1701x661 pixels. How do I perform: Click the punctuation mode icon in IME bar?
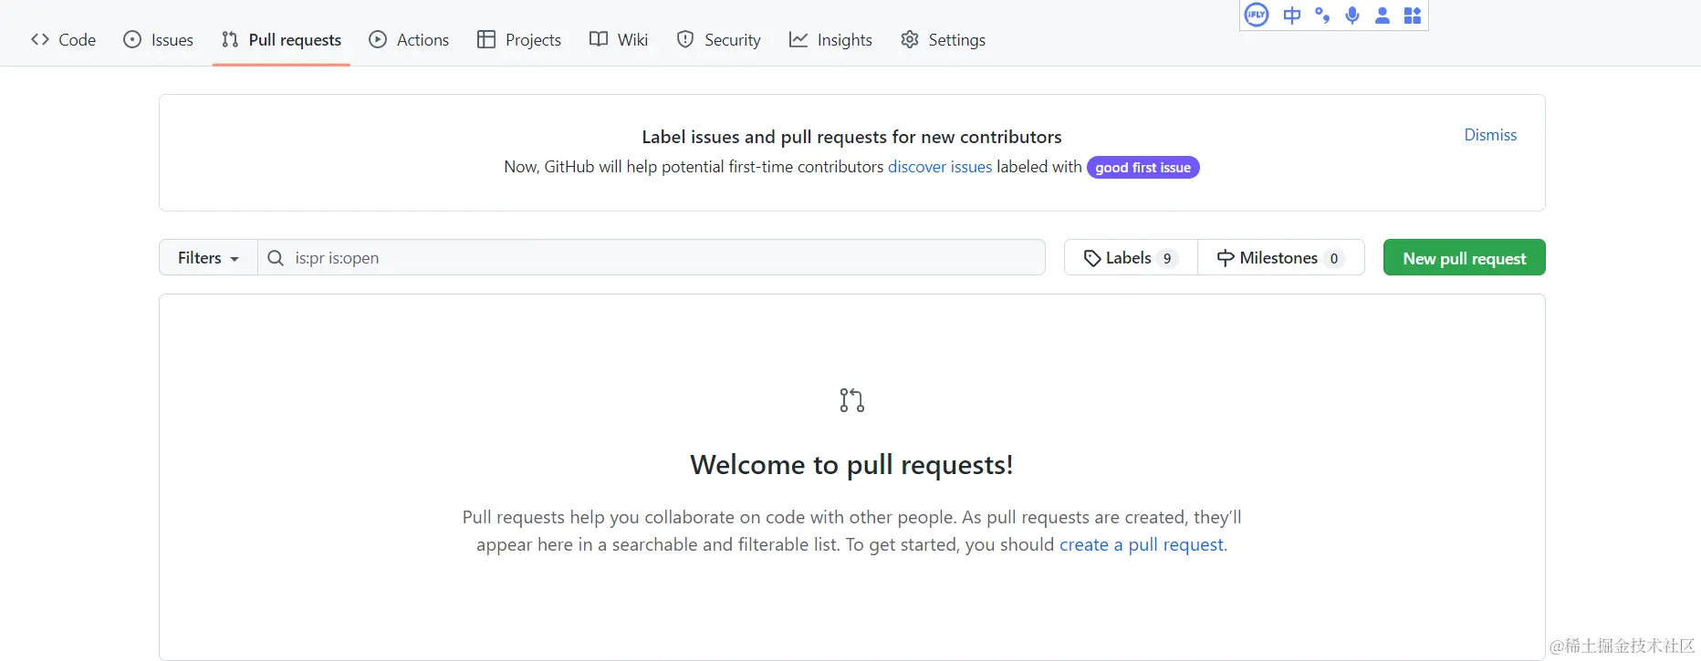click(1322, 15)
